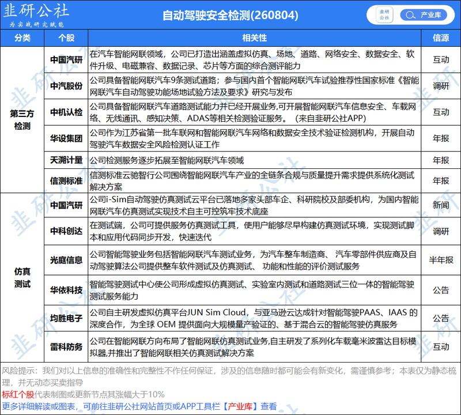The height and width of the screenshot is (415, 461).
Task: Click 互动 source in the 中机认检 row
Action: pyautogui.click(x=441, y=112)
